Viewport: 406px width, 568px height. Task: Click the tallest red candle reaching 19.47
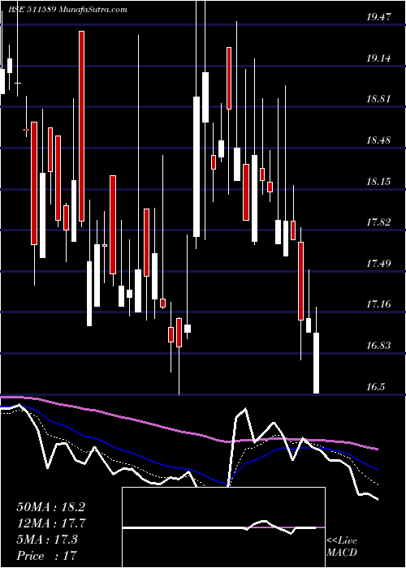coord(81,126)
